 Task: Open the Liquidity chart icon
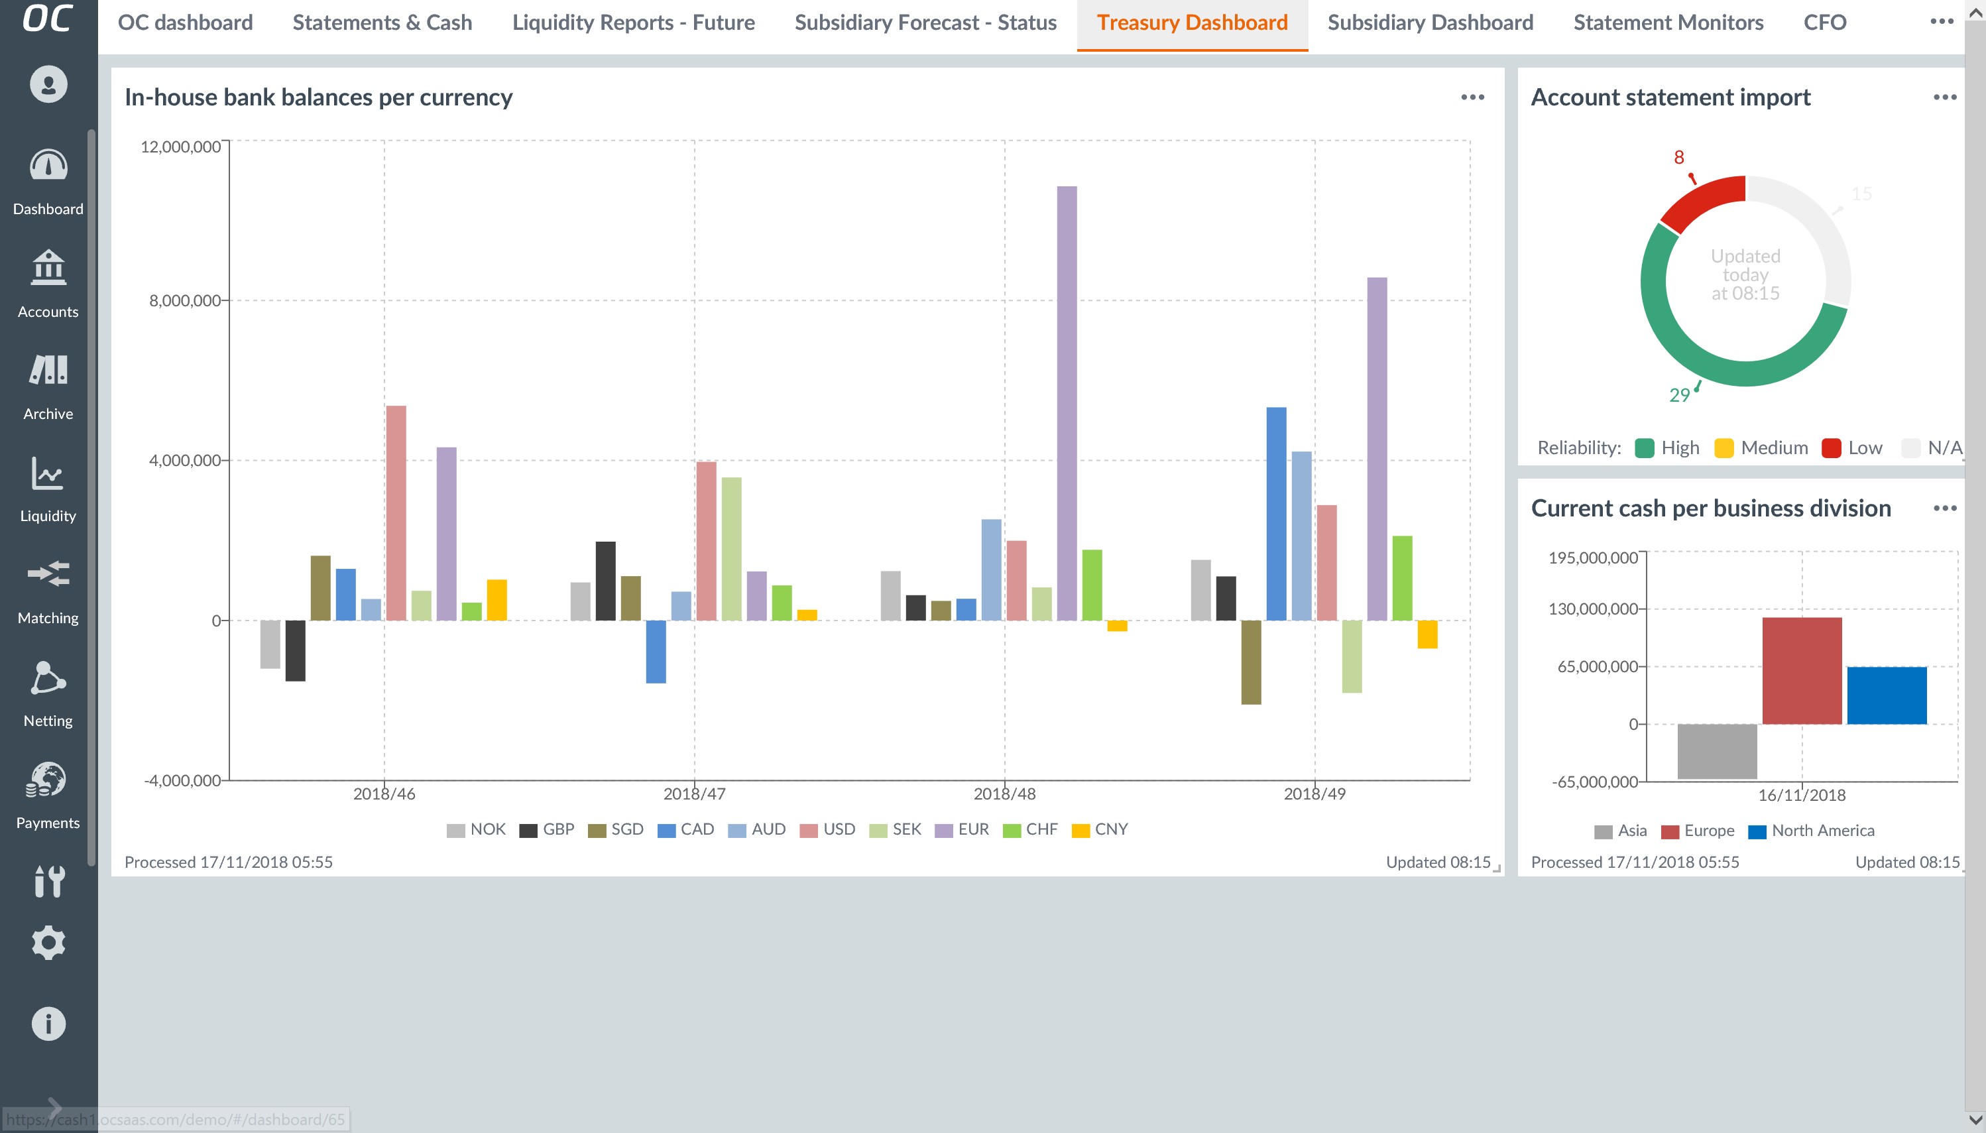pos(48,473)
